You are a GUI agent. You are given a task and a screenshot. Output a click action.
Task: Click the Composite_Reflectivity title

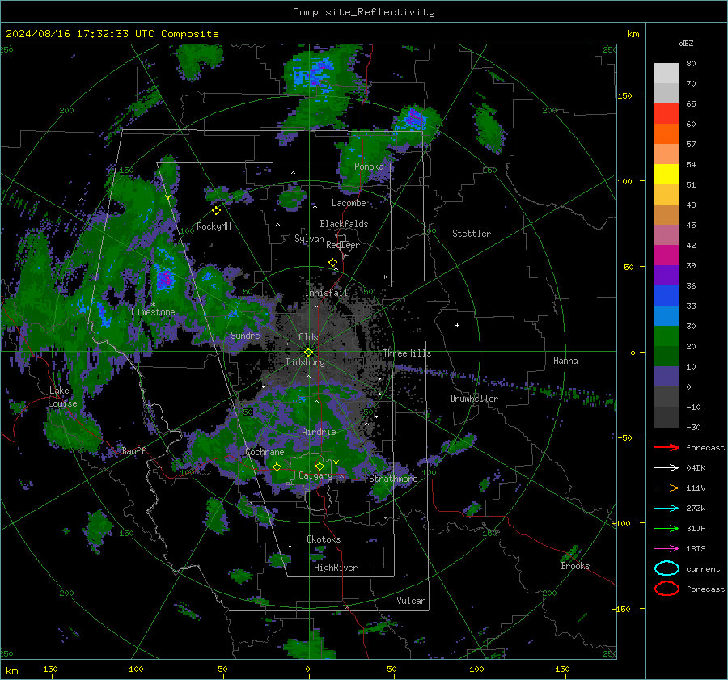pos(364,12)
